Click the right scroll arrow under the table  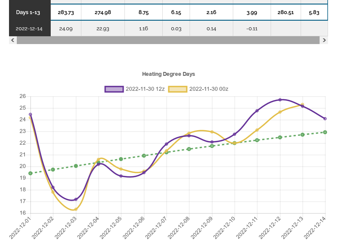(x=324, y=40)
